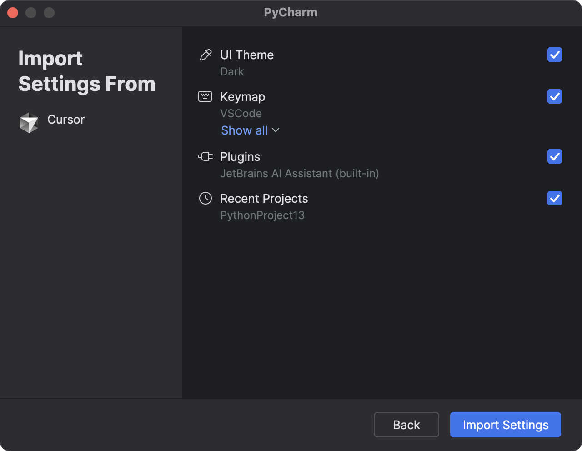
Task: Select Cursor in the import sidebar
Action: (x=65, y=120)
